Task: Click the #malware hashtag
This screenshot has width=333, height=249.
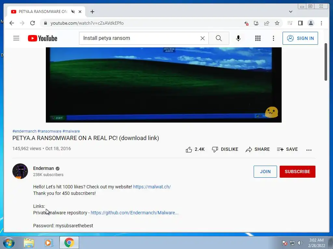Action: [x=71, y=131]
